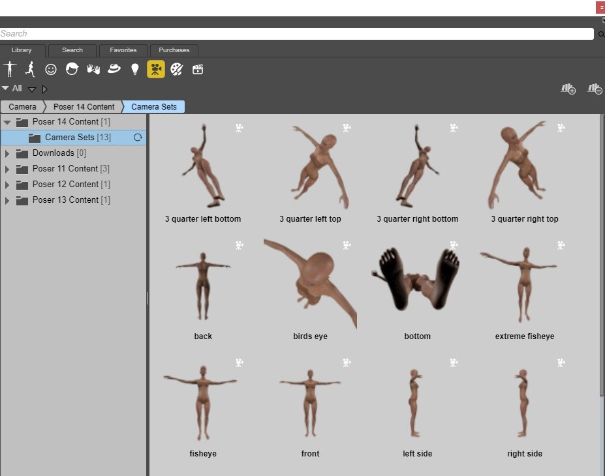Open the Purchases tab
605x476 pixels.
point(174,50)
